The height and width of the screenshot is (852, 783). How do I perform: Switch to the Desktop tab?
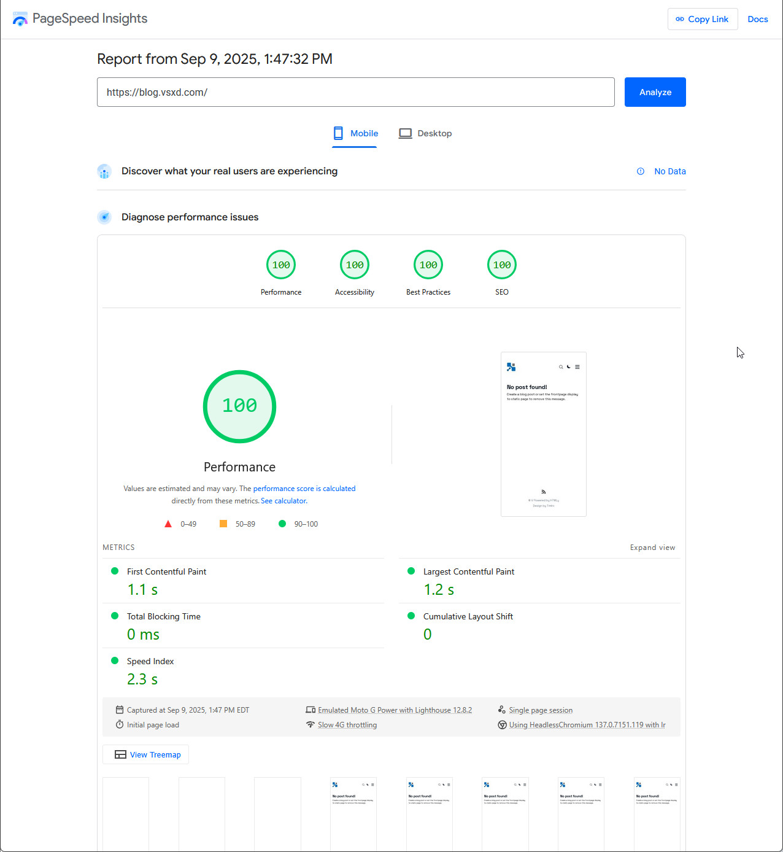coord(425,133)
